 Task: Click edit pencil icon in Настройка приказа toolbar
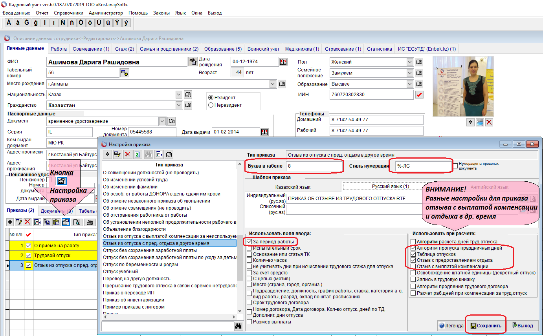(117, 154)
